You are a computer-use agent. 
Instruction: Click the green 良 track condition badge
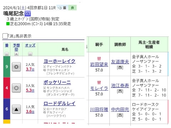[x=72, y=8]
